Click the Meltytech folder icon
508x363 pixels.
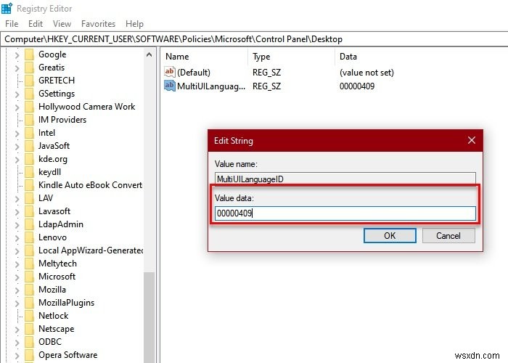29,264
